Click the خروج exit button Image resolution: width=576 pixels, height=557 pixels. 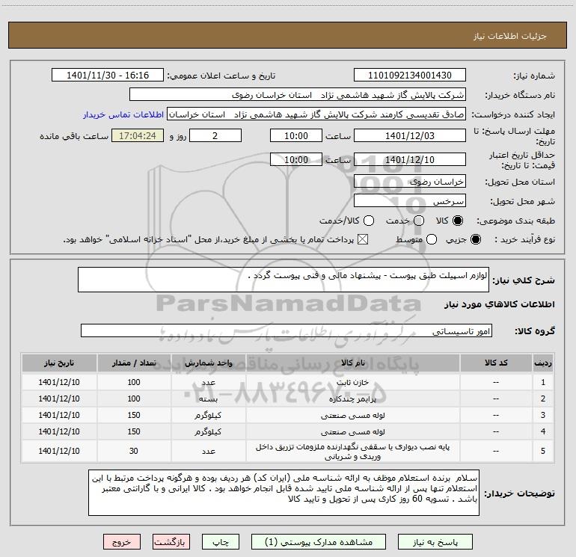click(x=122, y=542)
